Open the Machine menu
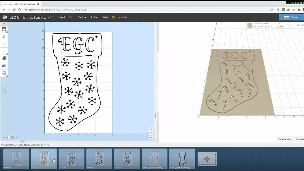This screenshot has width=304, height=171. tap(82, 17)
